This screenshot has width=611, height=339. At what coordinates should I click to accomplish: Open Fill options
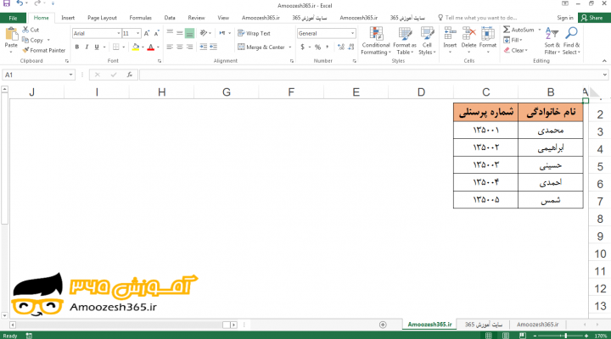click(513, 40)
